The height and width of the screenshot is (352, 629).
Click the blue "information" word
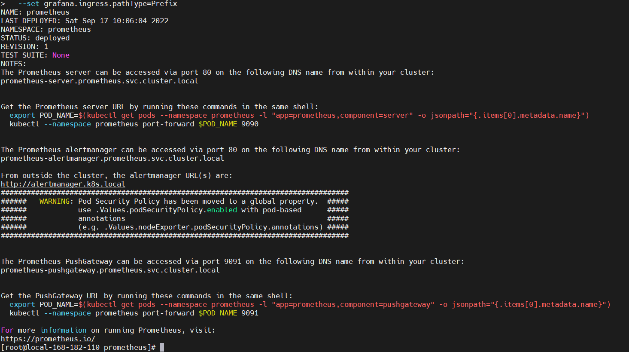click(63, 330)
